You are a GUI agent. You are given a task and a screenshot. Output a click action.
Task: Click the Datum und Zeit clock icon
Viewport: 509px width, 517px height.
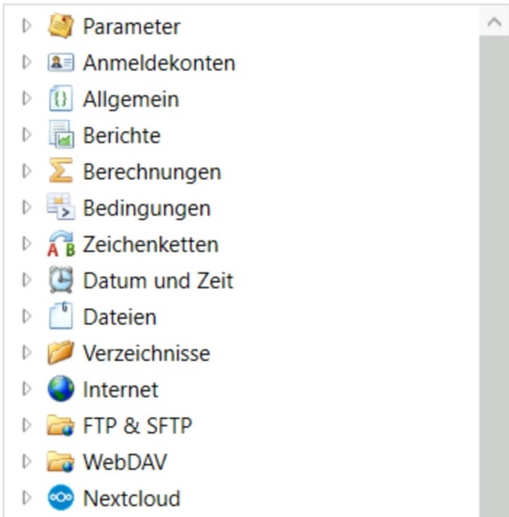61,281
